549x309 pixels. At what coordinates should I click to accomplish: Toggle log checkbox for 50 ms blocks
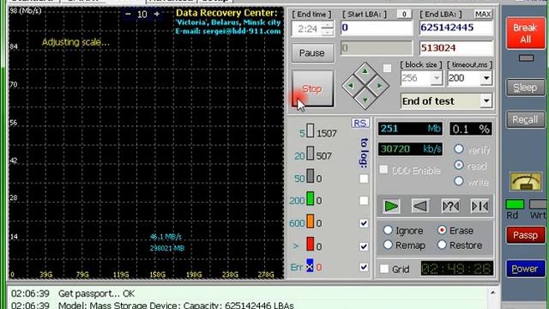(364, 179)
